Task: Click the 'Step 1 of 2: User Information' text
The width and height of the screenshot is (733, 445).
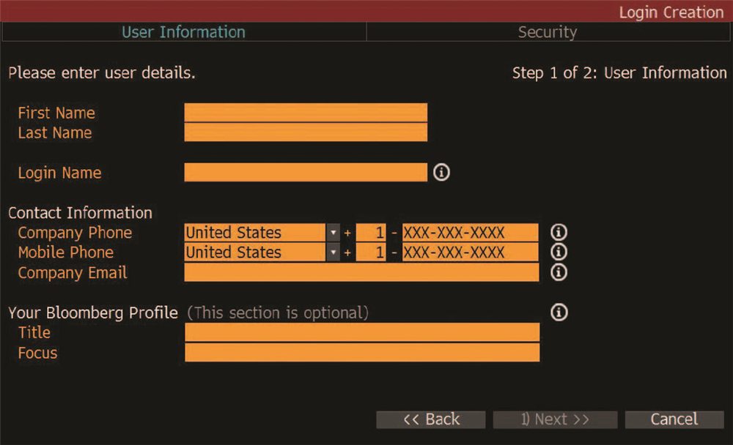Action: 619,73
